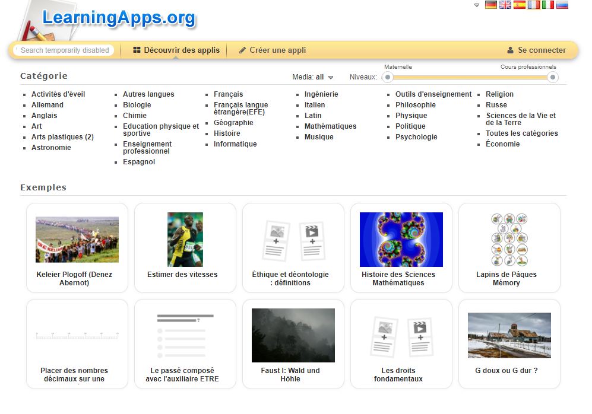Open Lapins de Pâques Mémory thumbnail
592x414 pixels.
pyautogui.click(x=509, y=240)
